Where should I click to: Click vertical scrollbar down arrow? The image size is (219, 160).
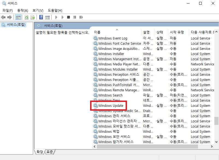216,142
